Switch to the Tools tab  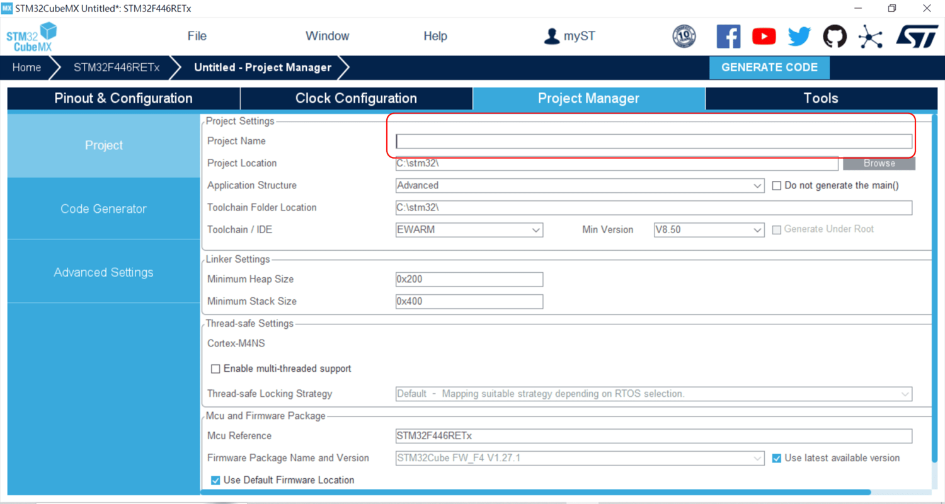(821, 98)
